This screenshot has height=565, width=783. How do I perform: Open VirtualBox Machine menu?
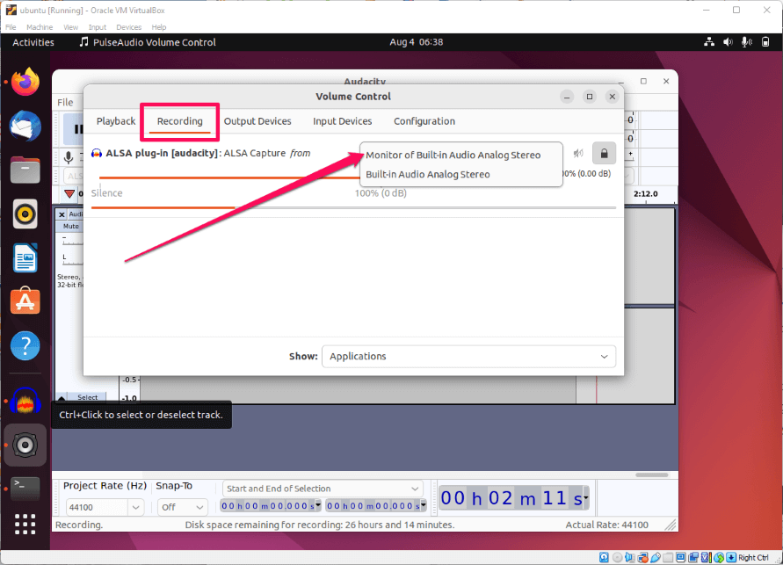coord(40,27)
